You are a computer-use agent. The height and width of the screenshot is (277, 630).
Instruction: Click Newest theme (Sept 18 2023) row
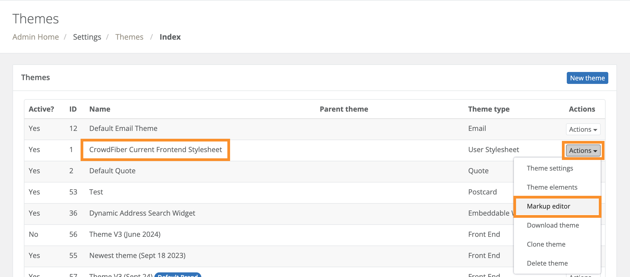pos(137,256)
